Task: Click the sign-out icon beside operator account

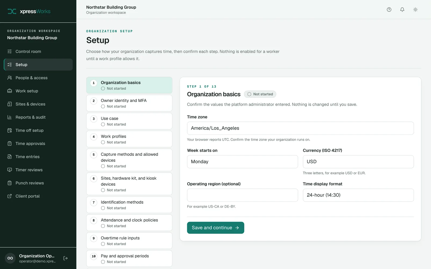Action: [65, 258]
